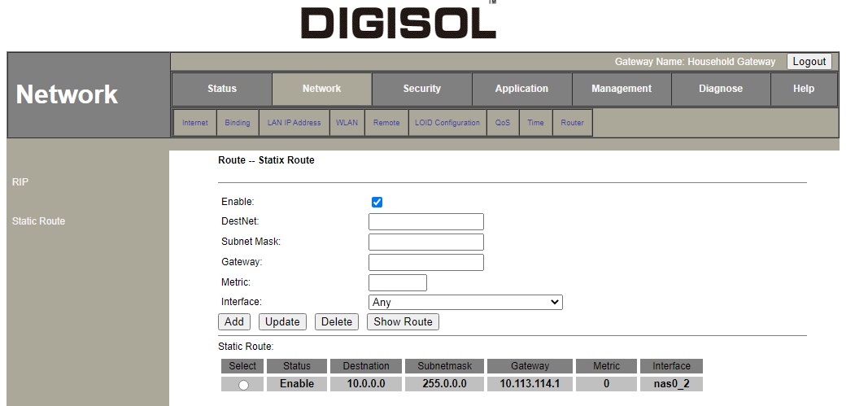The height and width of the screenshot is (406, 855).
Task: Click into the Metric field
Action: point(397,282)
